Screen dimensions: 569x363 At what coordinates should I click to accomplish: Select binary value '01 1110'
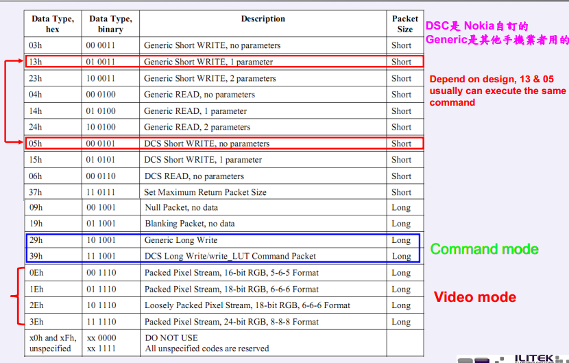[101, 290]
